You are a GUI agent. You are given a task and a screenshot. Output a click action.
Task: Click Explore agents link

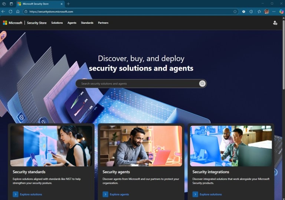pos(119,194)
